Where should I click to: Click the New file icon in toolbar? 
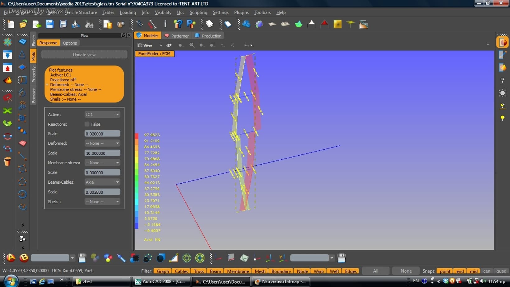[x=11, y=24]
